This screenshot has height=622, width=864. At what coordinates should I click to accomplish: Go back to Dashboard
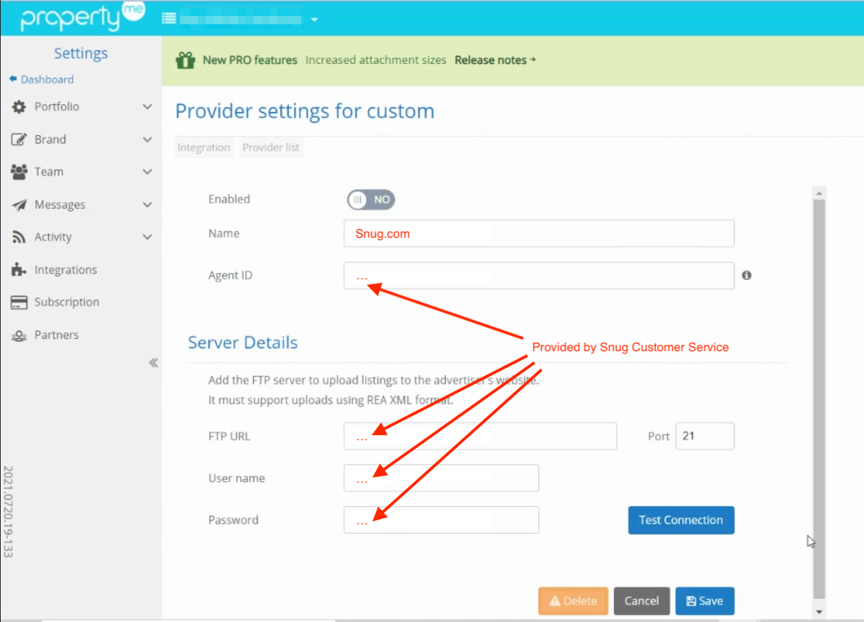coord(42,80)
